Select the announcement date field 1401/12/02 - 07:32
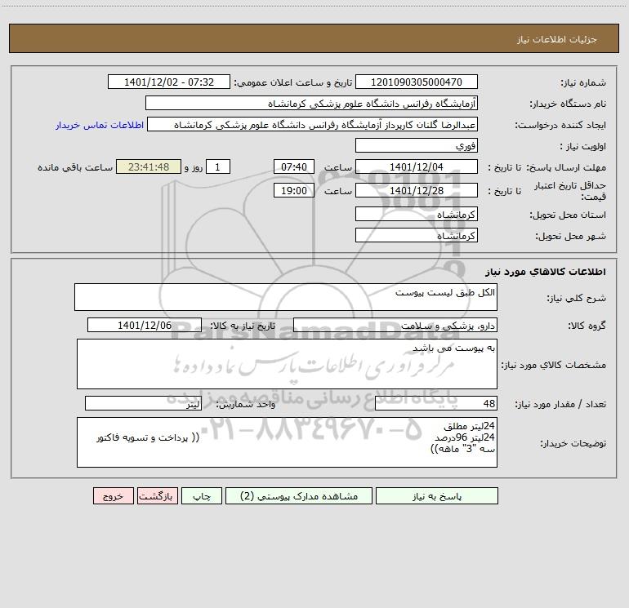The height and width of the screenshot is (608, 629). click(x=169, y=82)
